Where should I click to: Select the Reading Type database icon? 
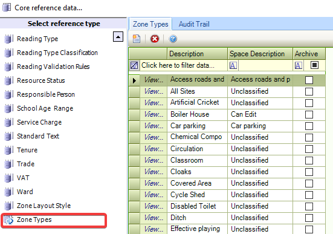[8, 39]
